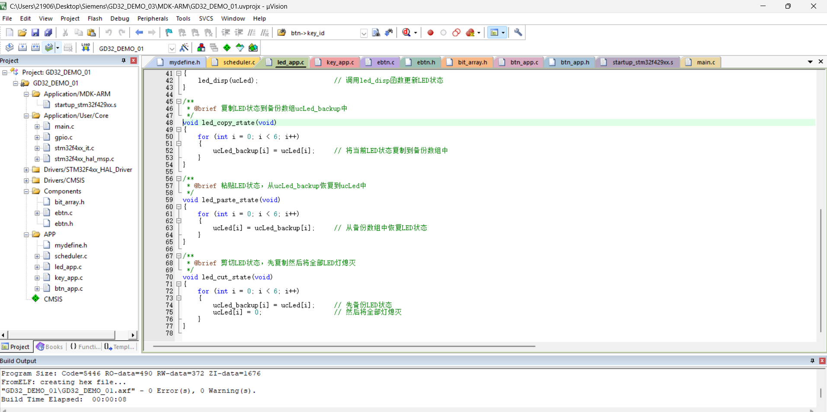Insert breakpoint using red circle icon
The image size is (827, 412).
tap(430, 33)
